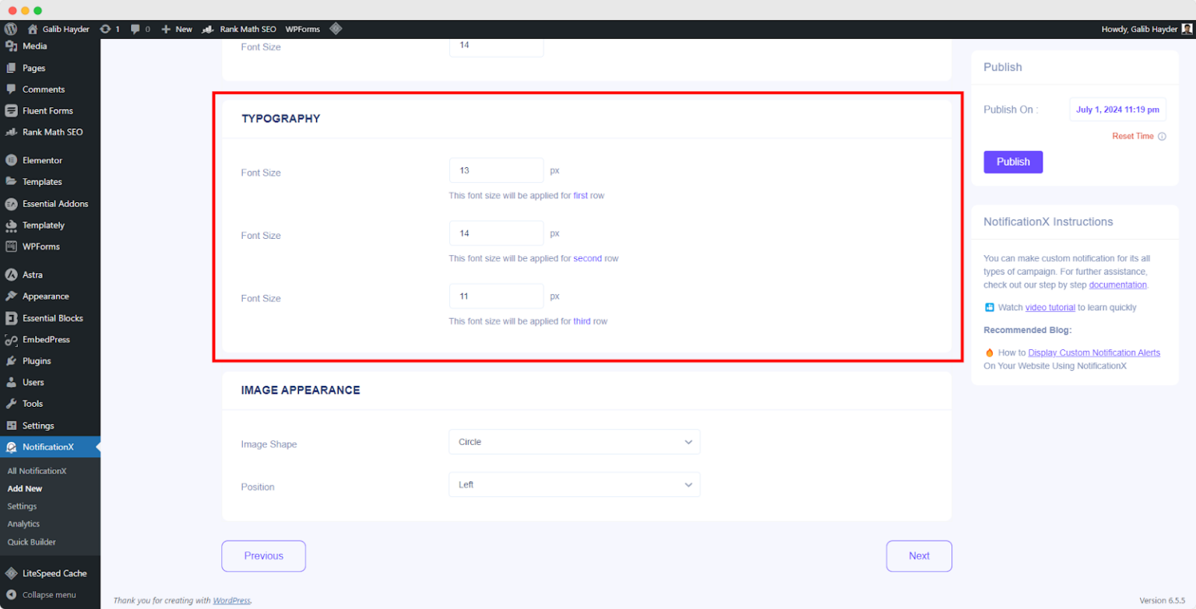
Task: Click the Publish button
Action: (x=1012, y=162)
